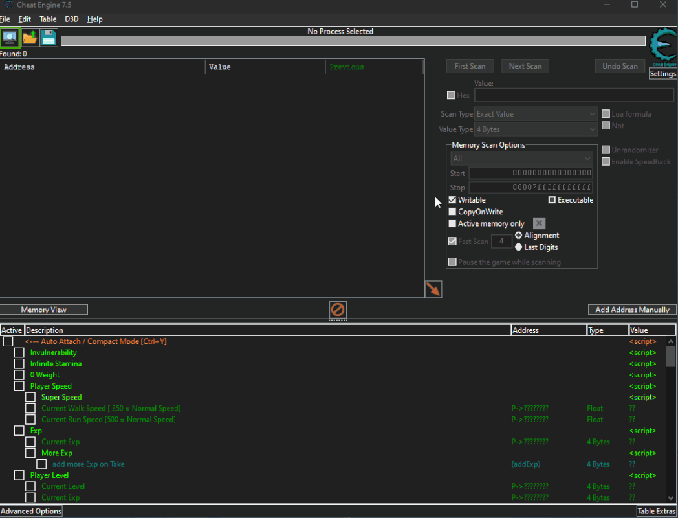Click Undo Scan button
The height and width of the screenshot is (518, 678).
click(x=620, y=66)
